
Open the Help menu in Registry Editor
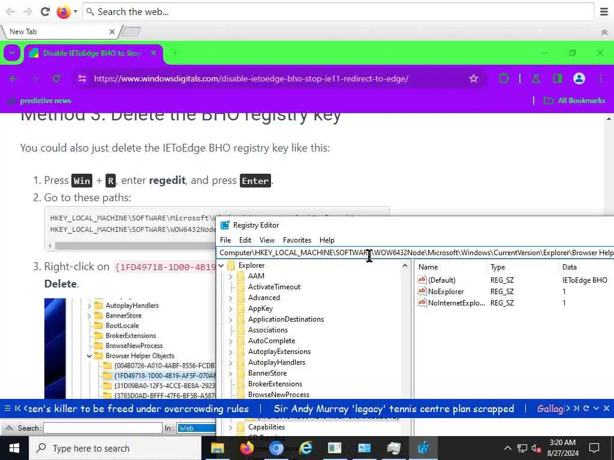tap(327, 240)
